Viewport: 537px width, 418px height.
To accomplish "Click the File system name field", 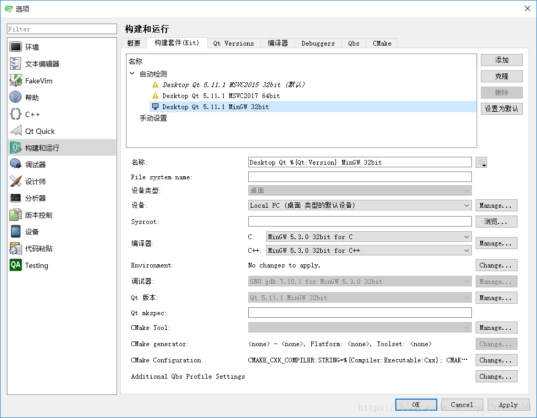I will pyautogui.click(x=360, y=177).
